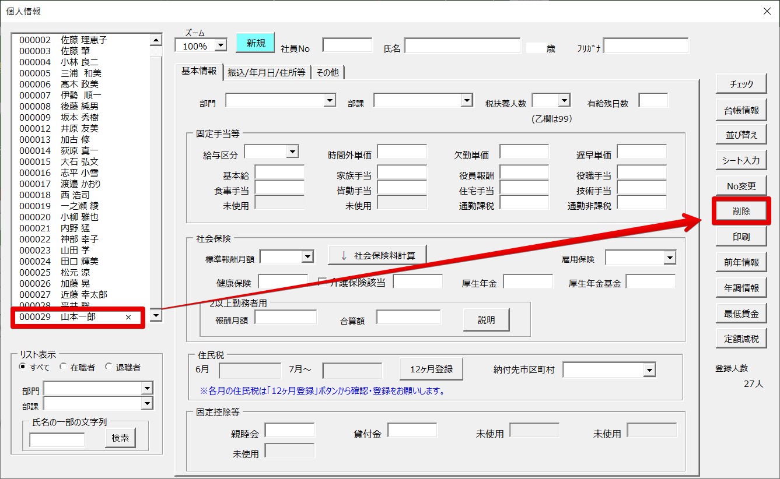Click the 氏名 name input field
Viewport: 780px width, 479px height.
coord(462,45)
